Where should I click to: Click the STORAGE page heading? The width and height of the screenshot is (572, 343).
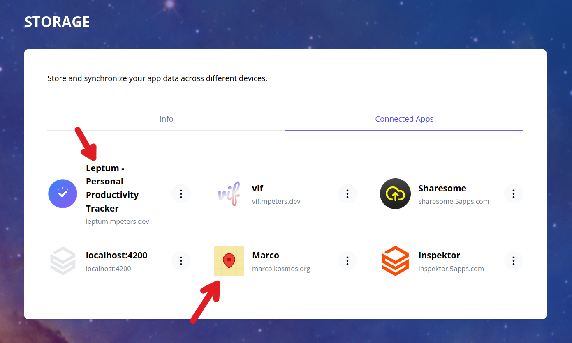point(57,22)
